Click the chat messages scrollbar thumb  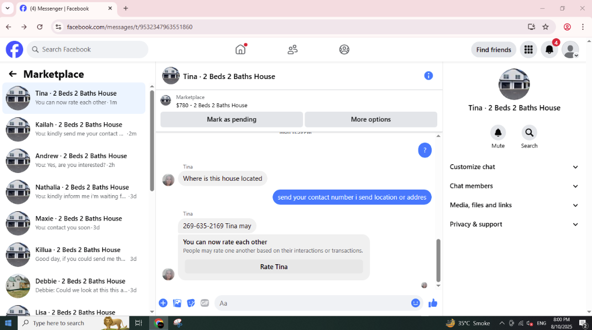click(x=438, y=260)
